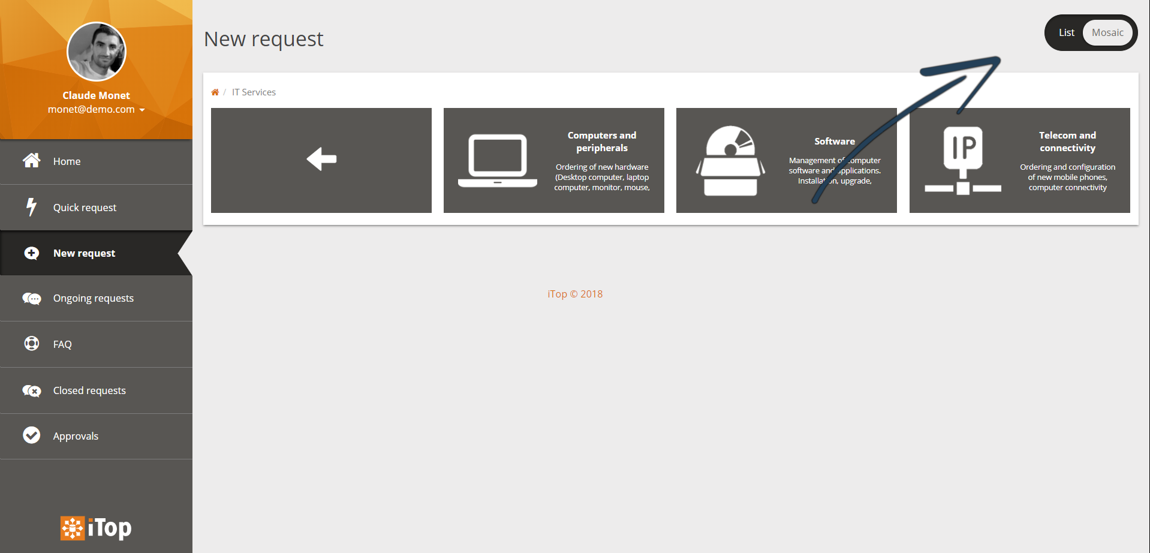Open the monet@demo.com user dropdown

(x=96, y=109)
